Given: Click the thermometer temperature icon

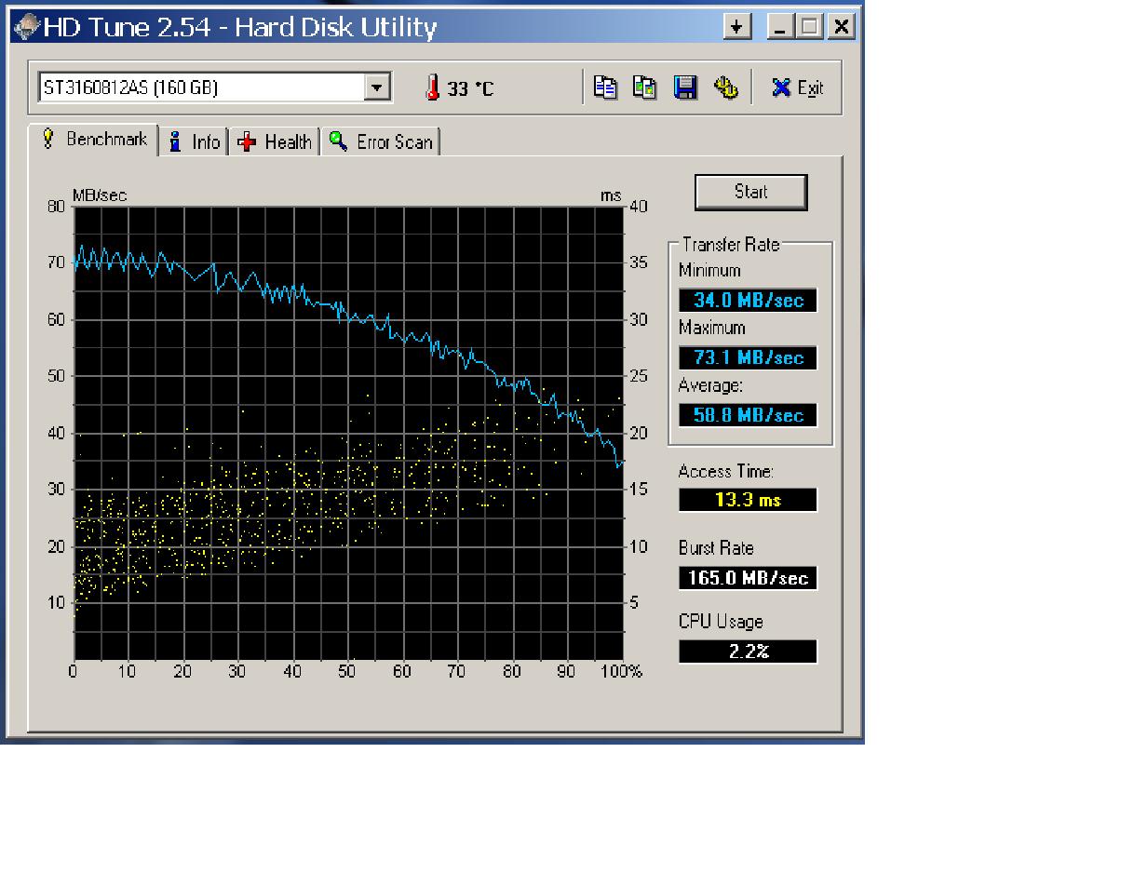Looking at the screenshot, I should (432, 87).
